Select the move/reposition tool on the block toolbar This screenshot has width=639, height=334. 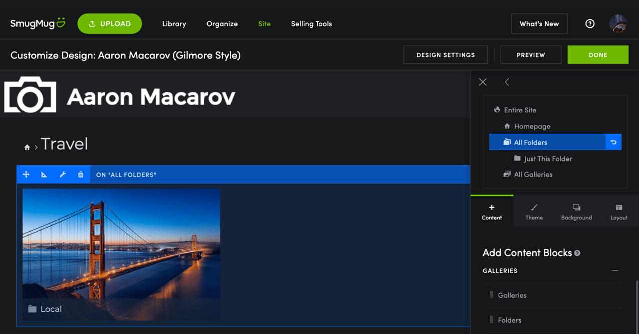(26, 174)
